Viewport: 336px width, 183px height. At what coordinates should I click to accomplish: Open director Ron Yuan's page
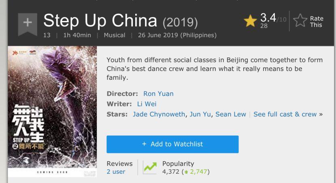click(158, 94)
